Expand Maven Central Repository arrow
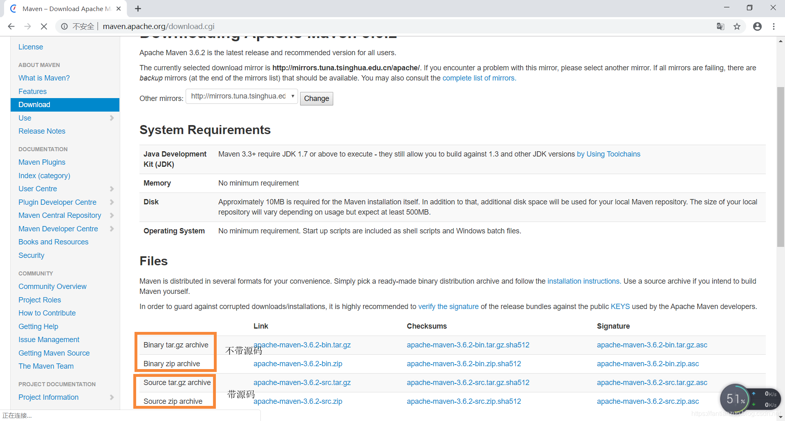The image size is (785, 421). click(112, 215)
